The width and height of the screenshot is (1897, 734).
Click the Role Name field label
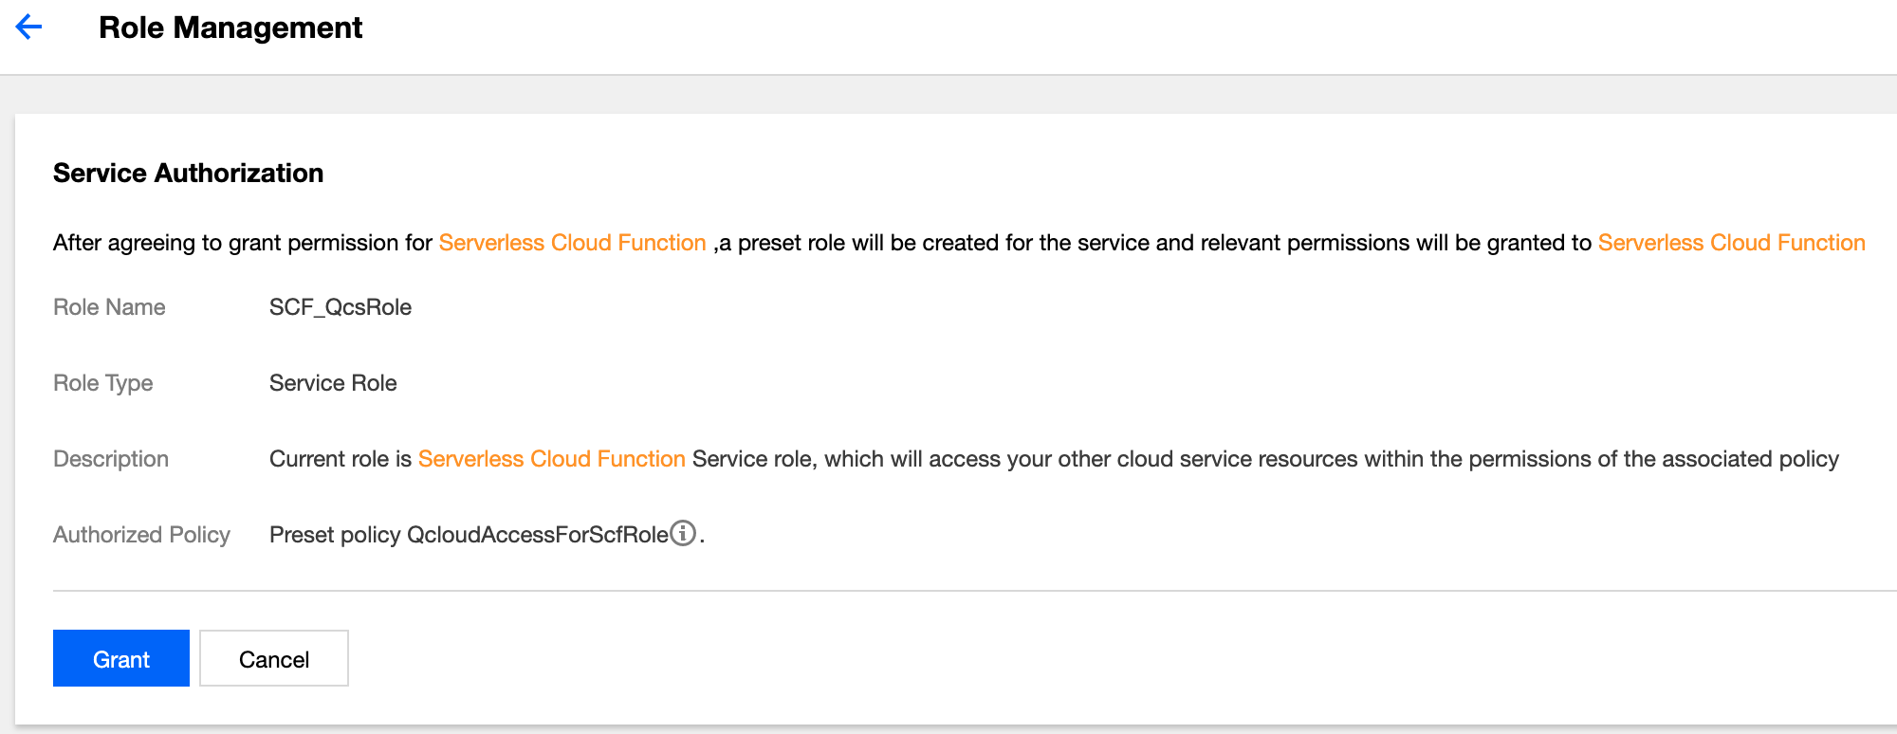tap(109, 307)
